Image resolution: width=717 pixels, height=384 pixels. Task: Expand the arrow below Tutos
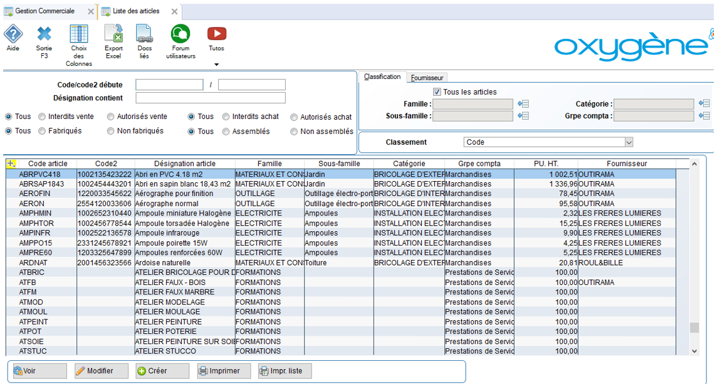tap(216, 65)
